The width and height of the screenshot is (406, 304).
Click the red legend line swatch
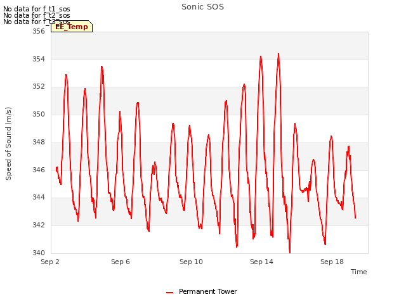tap(169, 293)
